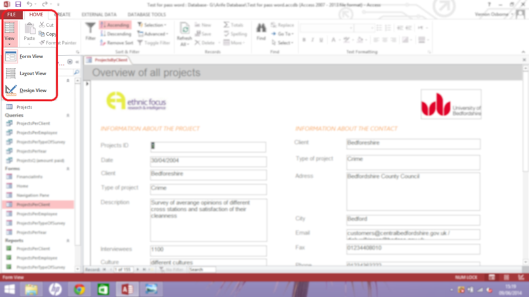Click Undo in quick access toolbar
This screenshot has height=297, width=529.
tap(29, 5)
